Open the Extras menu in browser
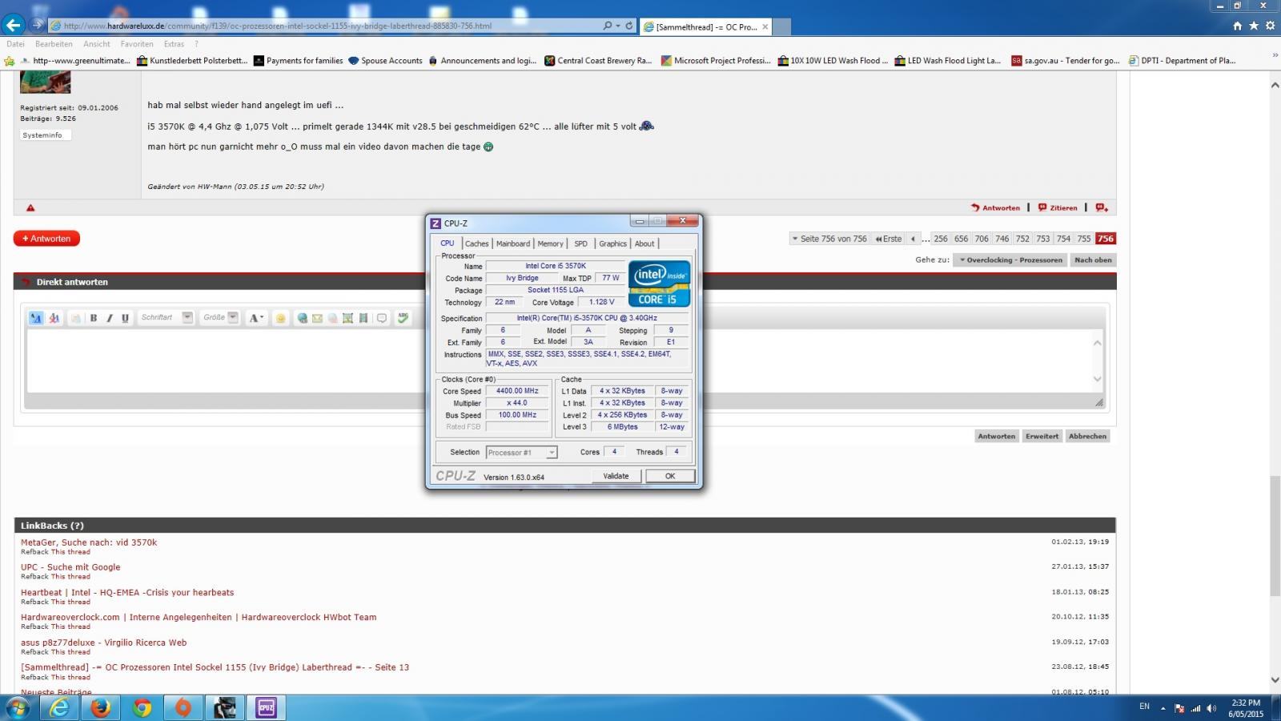 click(174, 44)
